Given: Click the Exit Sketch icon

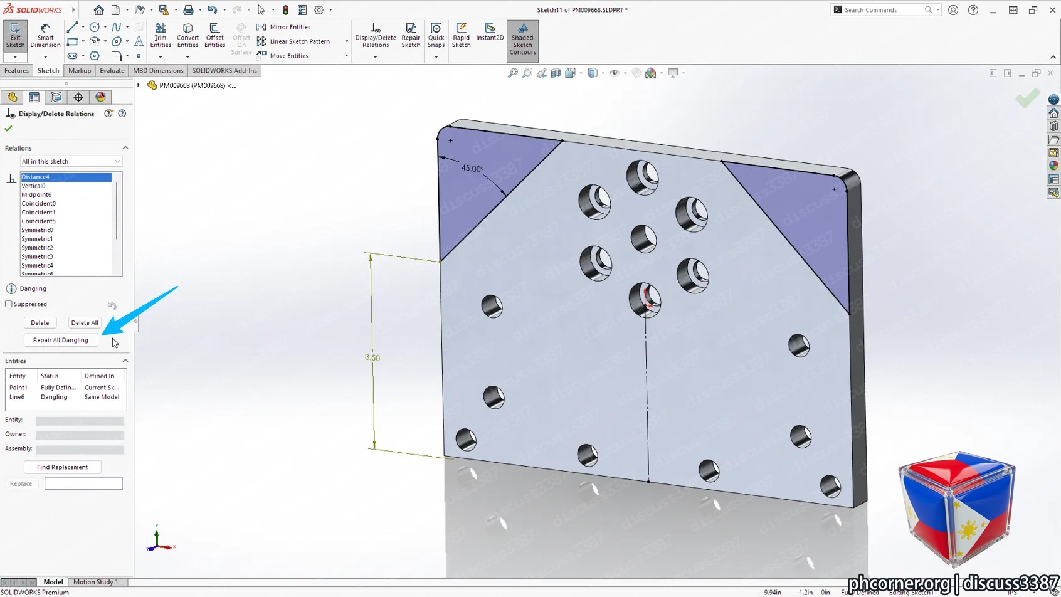Looking at the screenshot, I should (x=15, y=35).
